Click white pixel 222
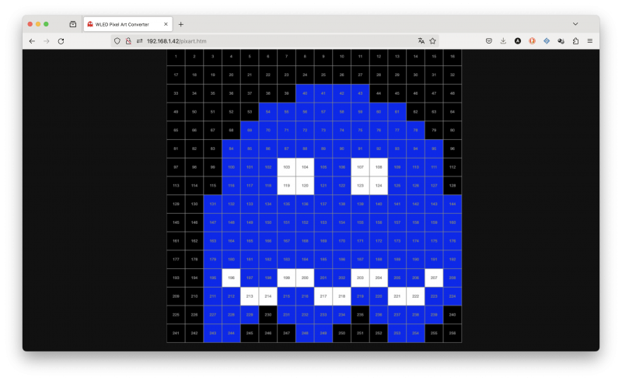622x381 pixels. coord(415,296)
